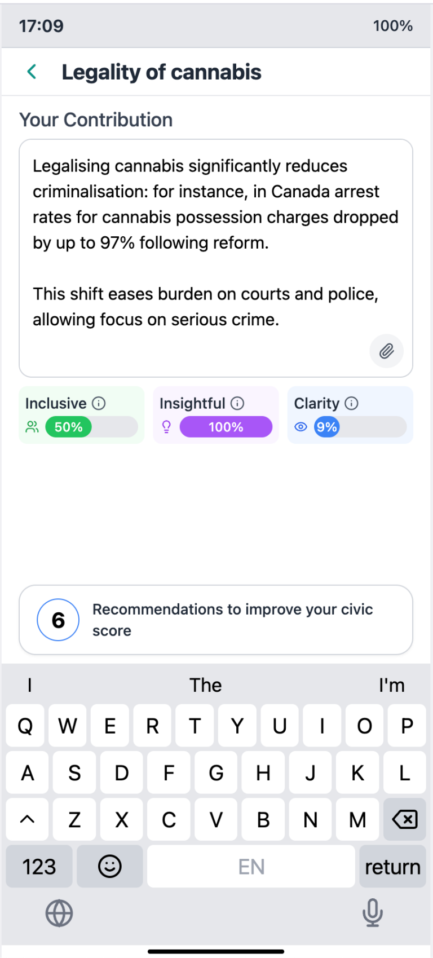Click the Insightful 100% progress bar
The image size is (433, 958).
226,427
